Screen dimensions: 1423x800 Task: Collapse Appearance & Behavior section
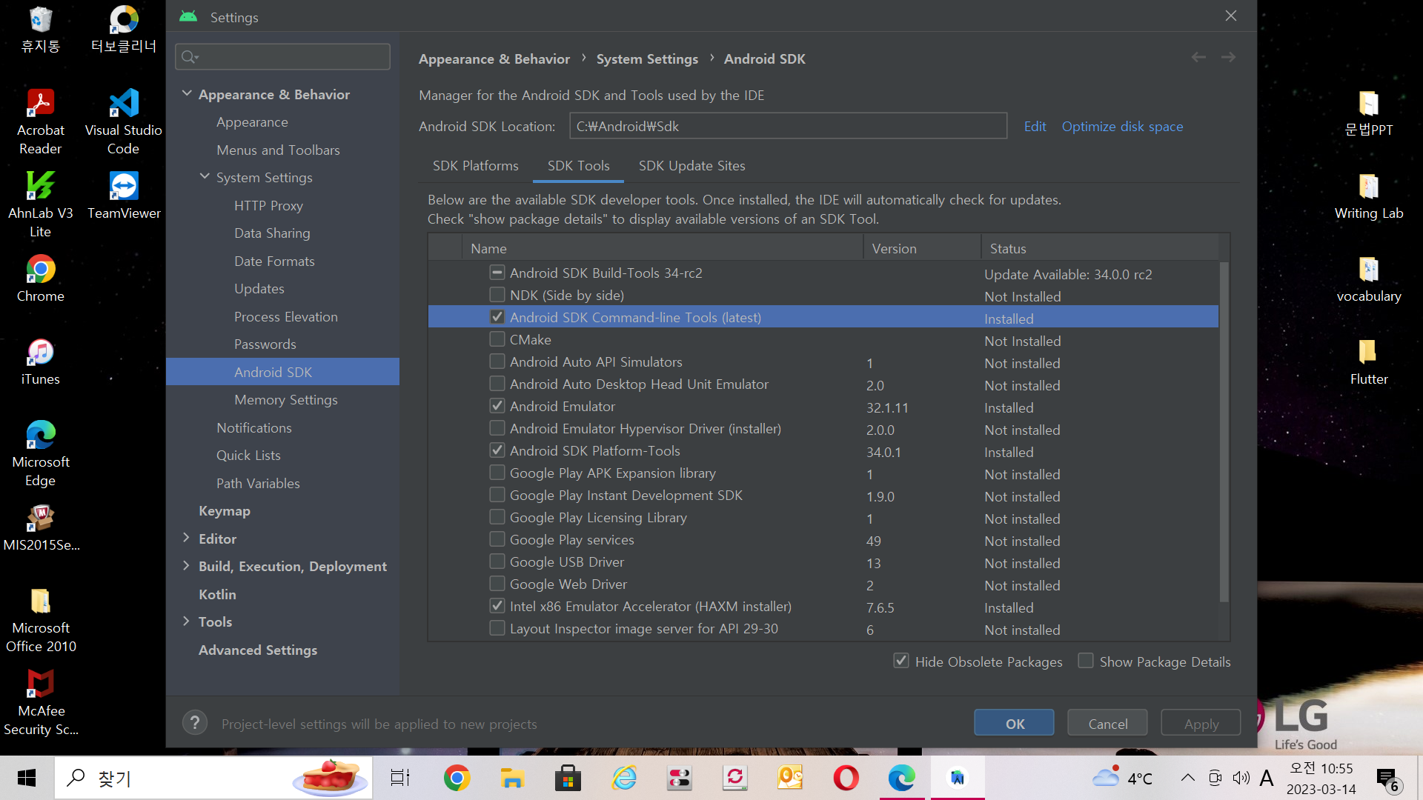[187, 94]
